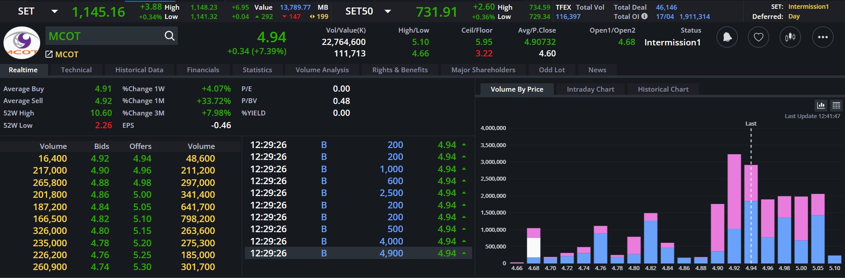Select the Volume By Price chart tab
The width and height of the screenshot is (845, 278).
517,89
